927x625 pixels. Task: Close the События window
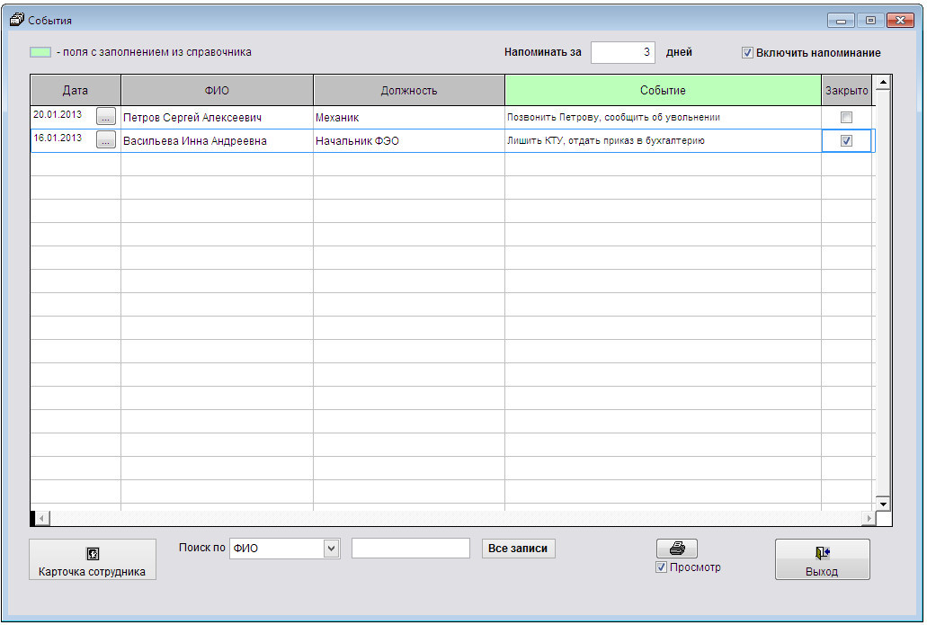pos(900,20)
